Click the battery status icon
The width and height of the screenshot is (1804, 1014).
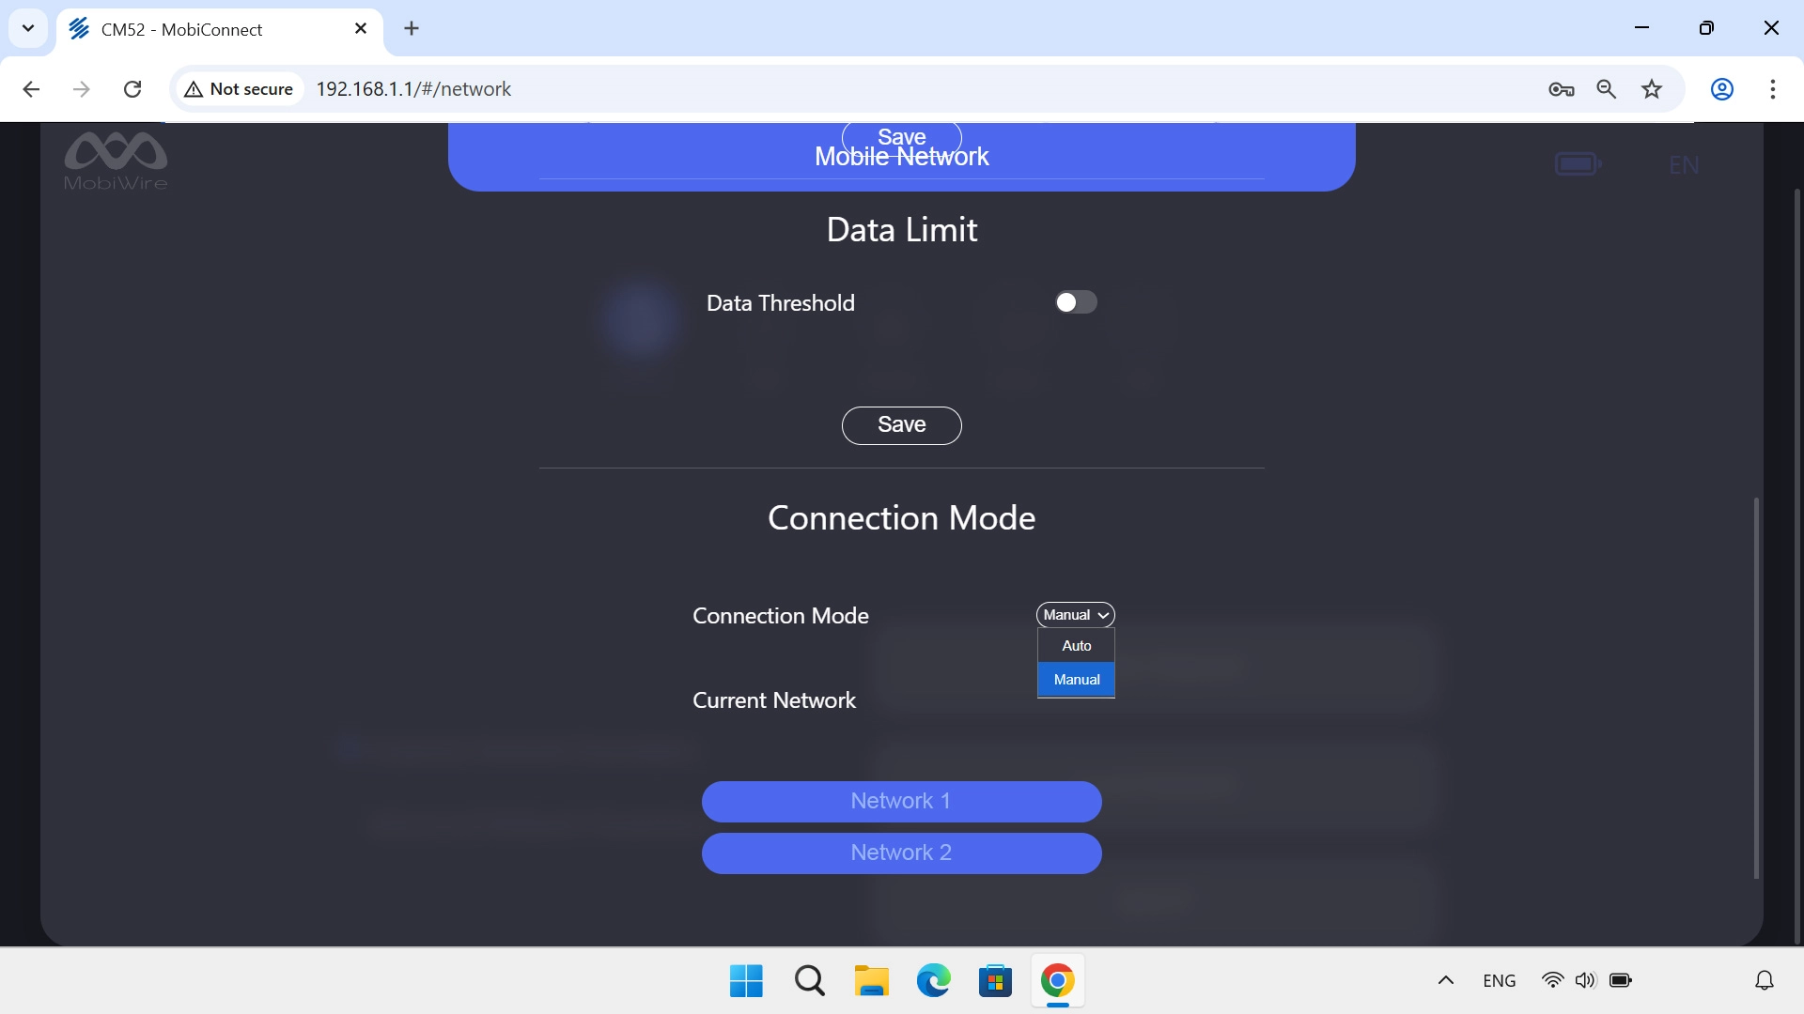(1578, 164)
